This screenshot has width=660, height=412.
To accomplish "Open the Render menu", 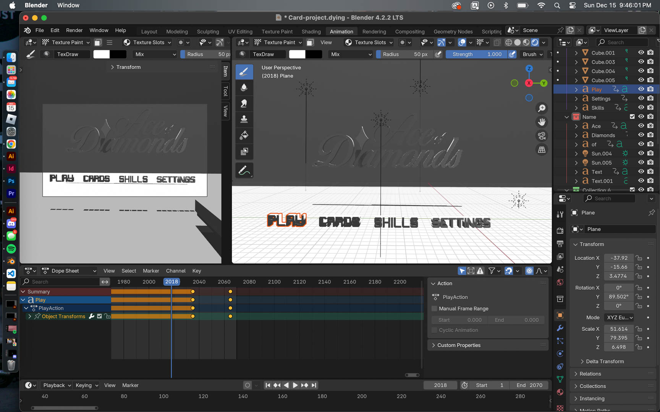I will click(x=74, y=30).
